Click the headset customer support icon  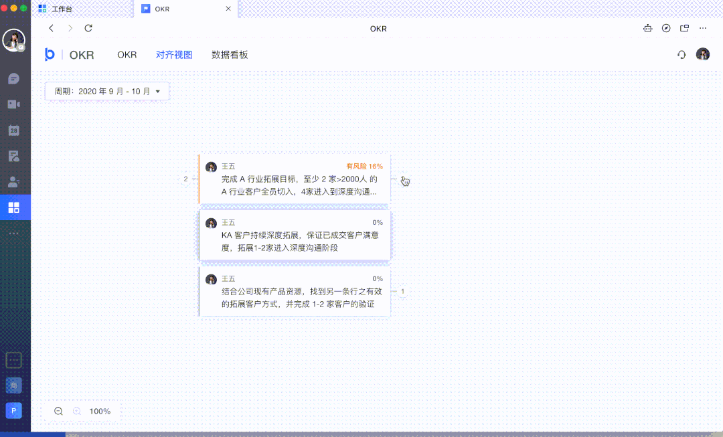pos(681,55)
